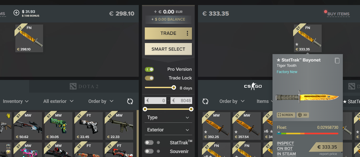Copy Bayonet item name with clipboard icon

337,60
